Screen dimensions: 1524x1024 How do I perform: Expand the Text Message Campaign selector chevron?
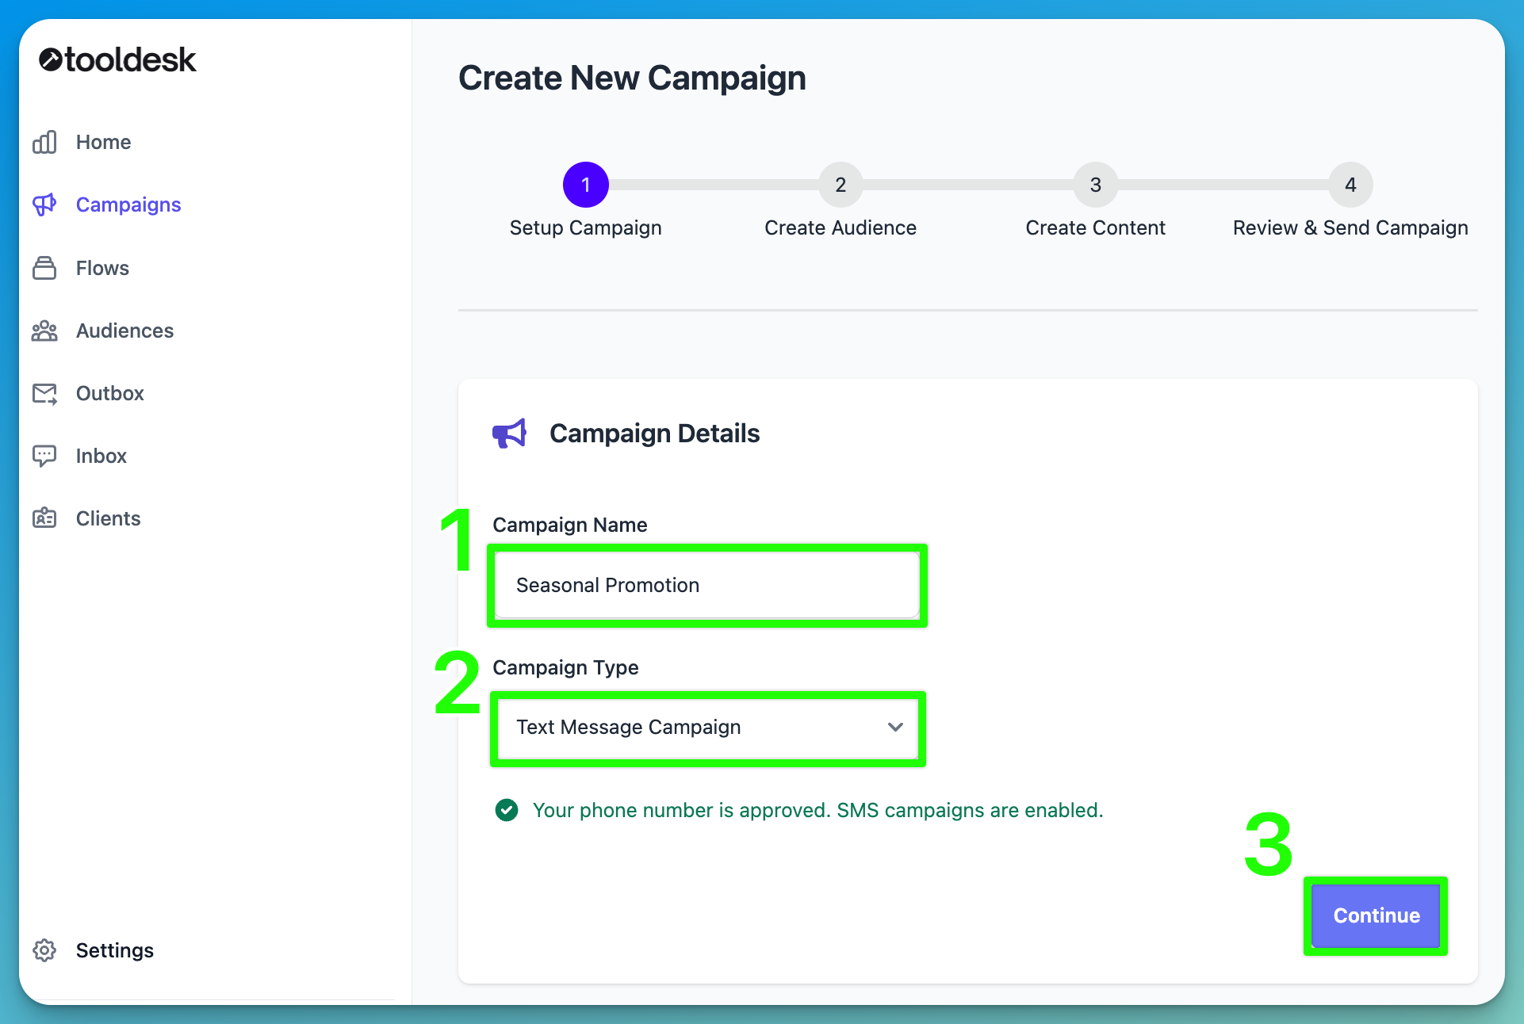tap(895, 728)
